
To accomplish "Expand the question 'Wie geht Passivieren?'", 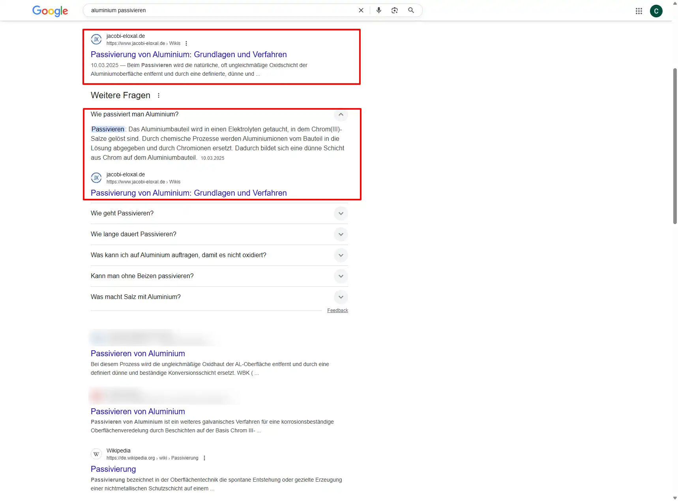I will (341, 213).
